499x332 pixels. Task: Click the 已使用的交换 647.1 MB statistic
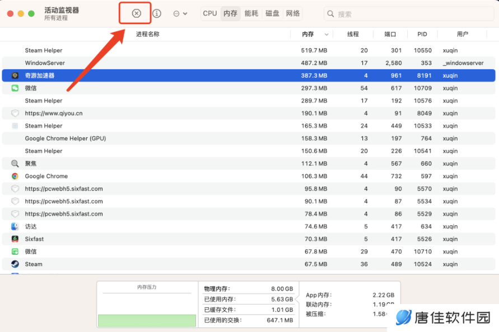pyautogui.click(x=248, y=320)
